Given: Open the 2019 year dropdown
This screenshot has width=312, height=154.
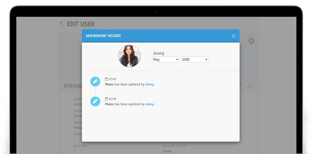Looking at the screenshot, I should 195,60.
